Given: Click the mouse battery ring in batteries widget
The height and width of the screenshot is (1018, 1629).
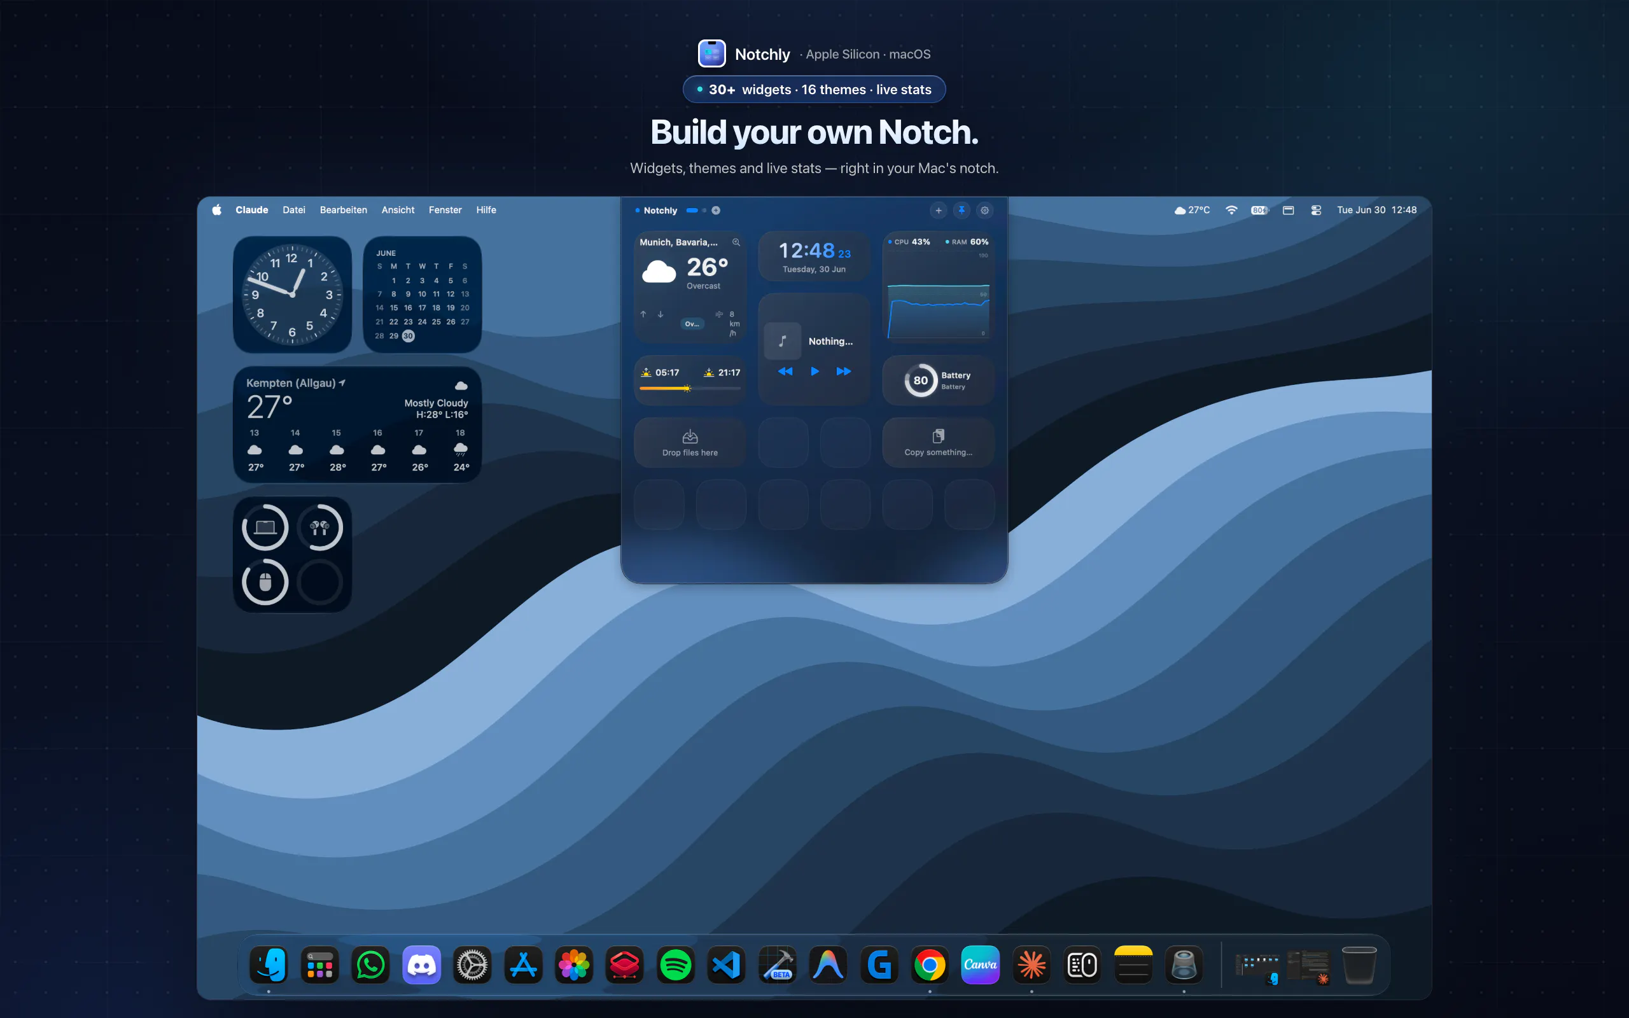Looking at the screenshot, I should tap(265, 582).
